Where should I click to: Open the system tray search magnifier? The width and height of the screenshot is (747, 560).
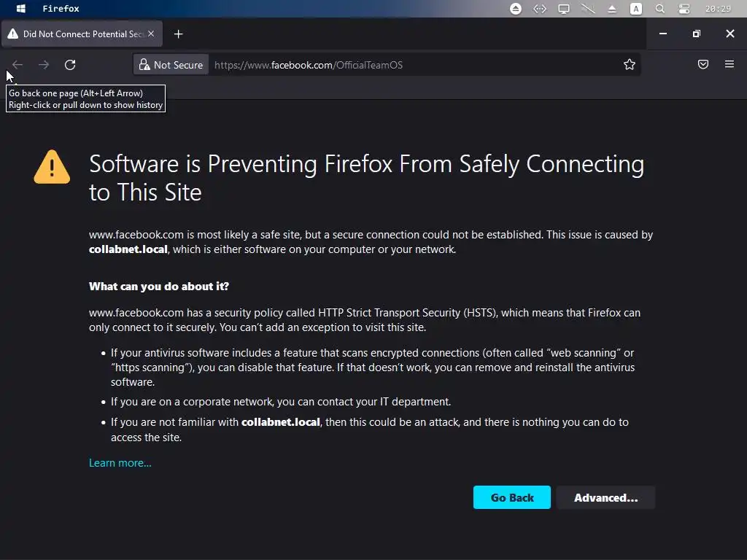pyautogui.click(x=659, y=9)
